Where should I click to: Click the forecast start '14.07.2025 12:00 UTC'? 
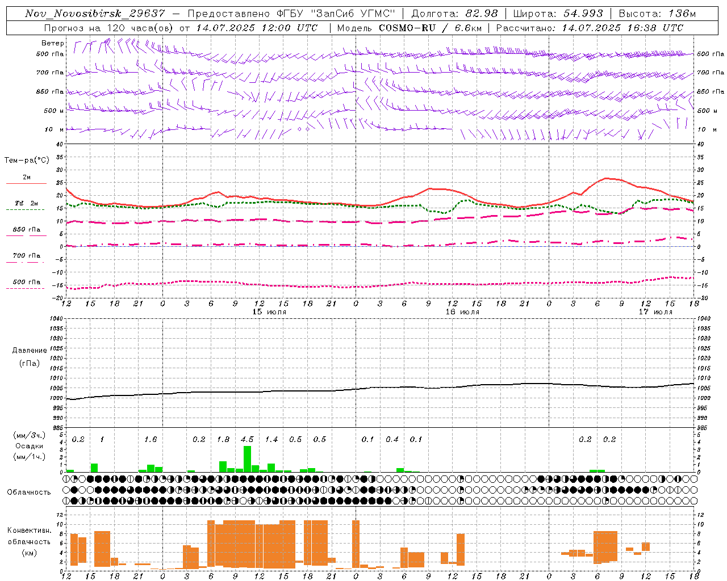click(x=257, y=28)
